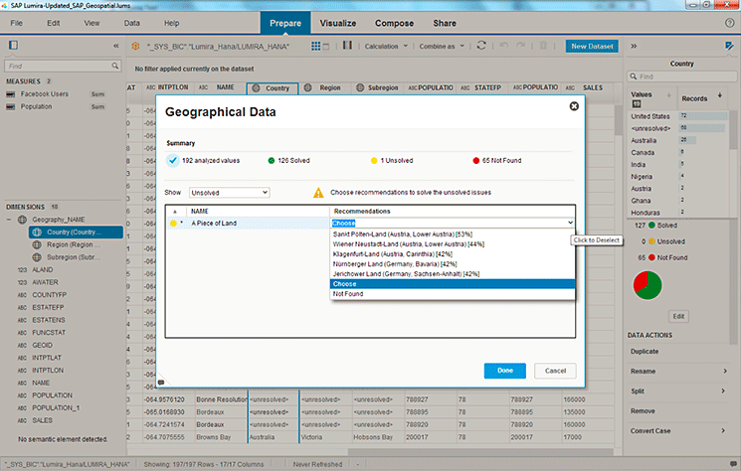
Task: Click the comment bubble icon at bottom left
Action: pyautogui.click(x=161, y=383)
